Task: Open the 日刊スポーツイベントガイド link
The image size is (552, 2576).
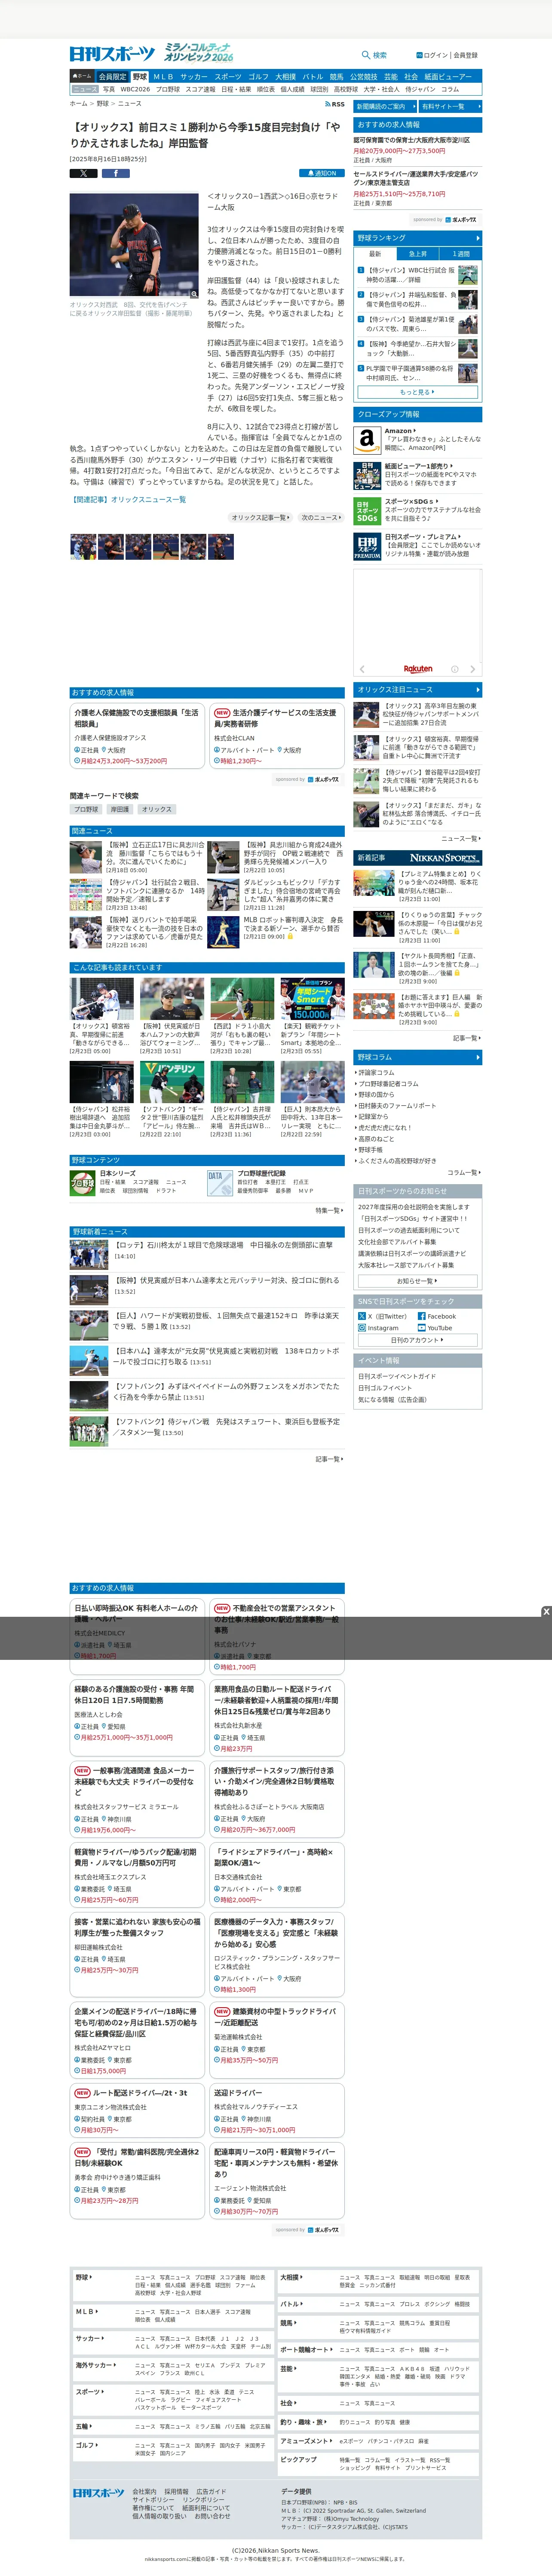Action: click(x=397, y=1376)
